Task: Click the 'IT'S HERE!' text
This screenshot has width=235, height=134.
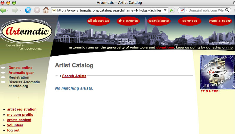Action: 210,91
